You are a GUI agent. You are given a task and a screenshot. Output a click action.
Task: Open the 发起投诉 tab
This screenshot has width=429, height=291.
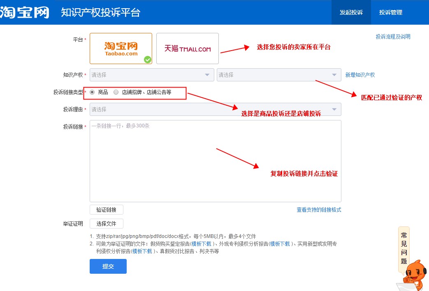[x=351, y=12]
